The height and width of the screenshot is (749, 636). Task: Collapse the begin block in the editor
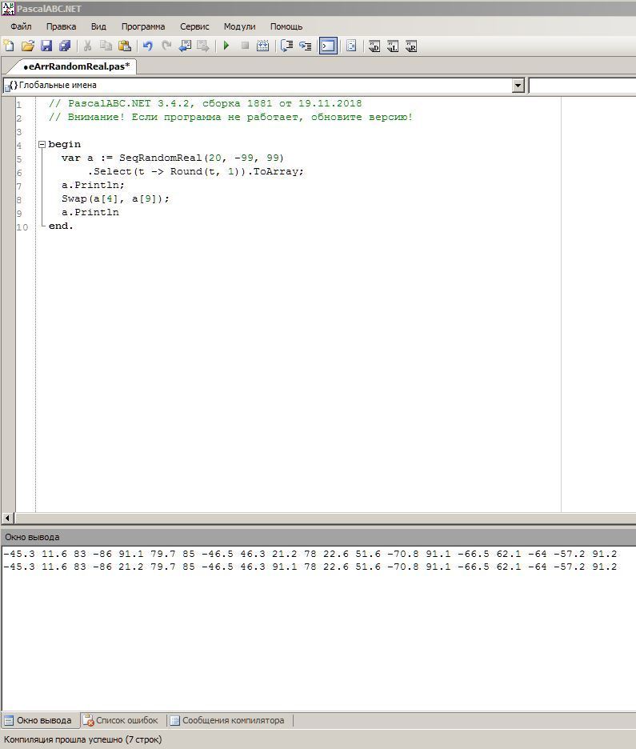(x=42, y=145)
